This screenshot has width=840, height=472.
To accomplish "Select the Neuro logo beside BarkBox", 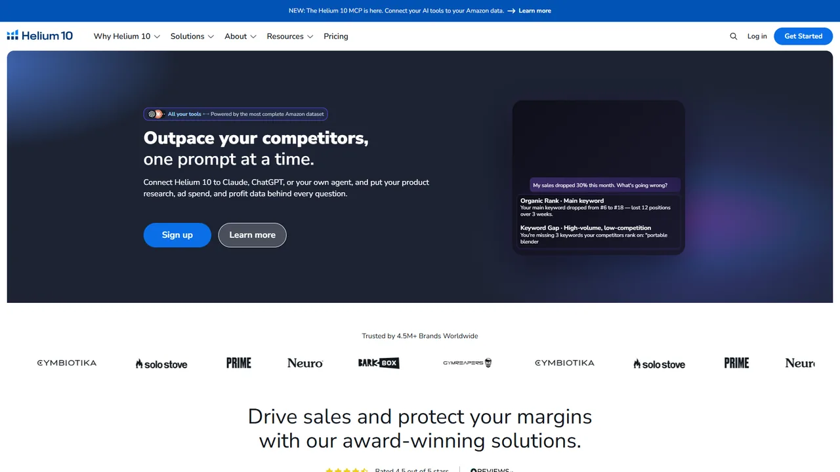I will point(305,363).
